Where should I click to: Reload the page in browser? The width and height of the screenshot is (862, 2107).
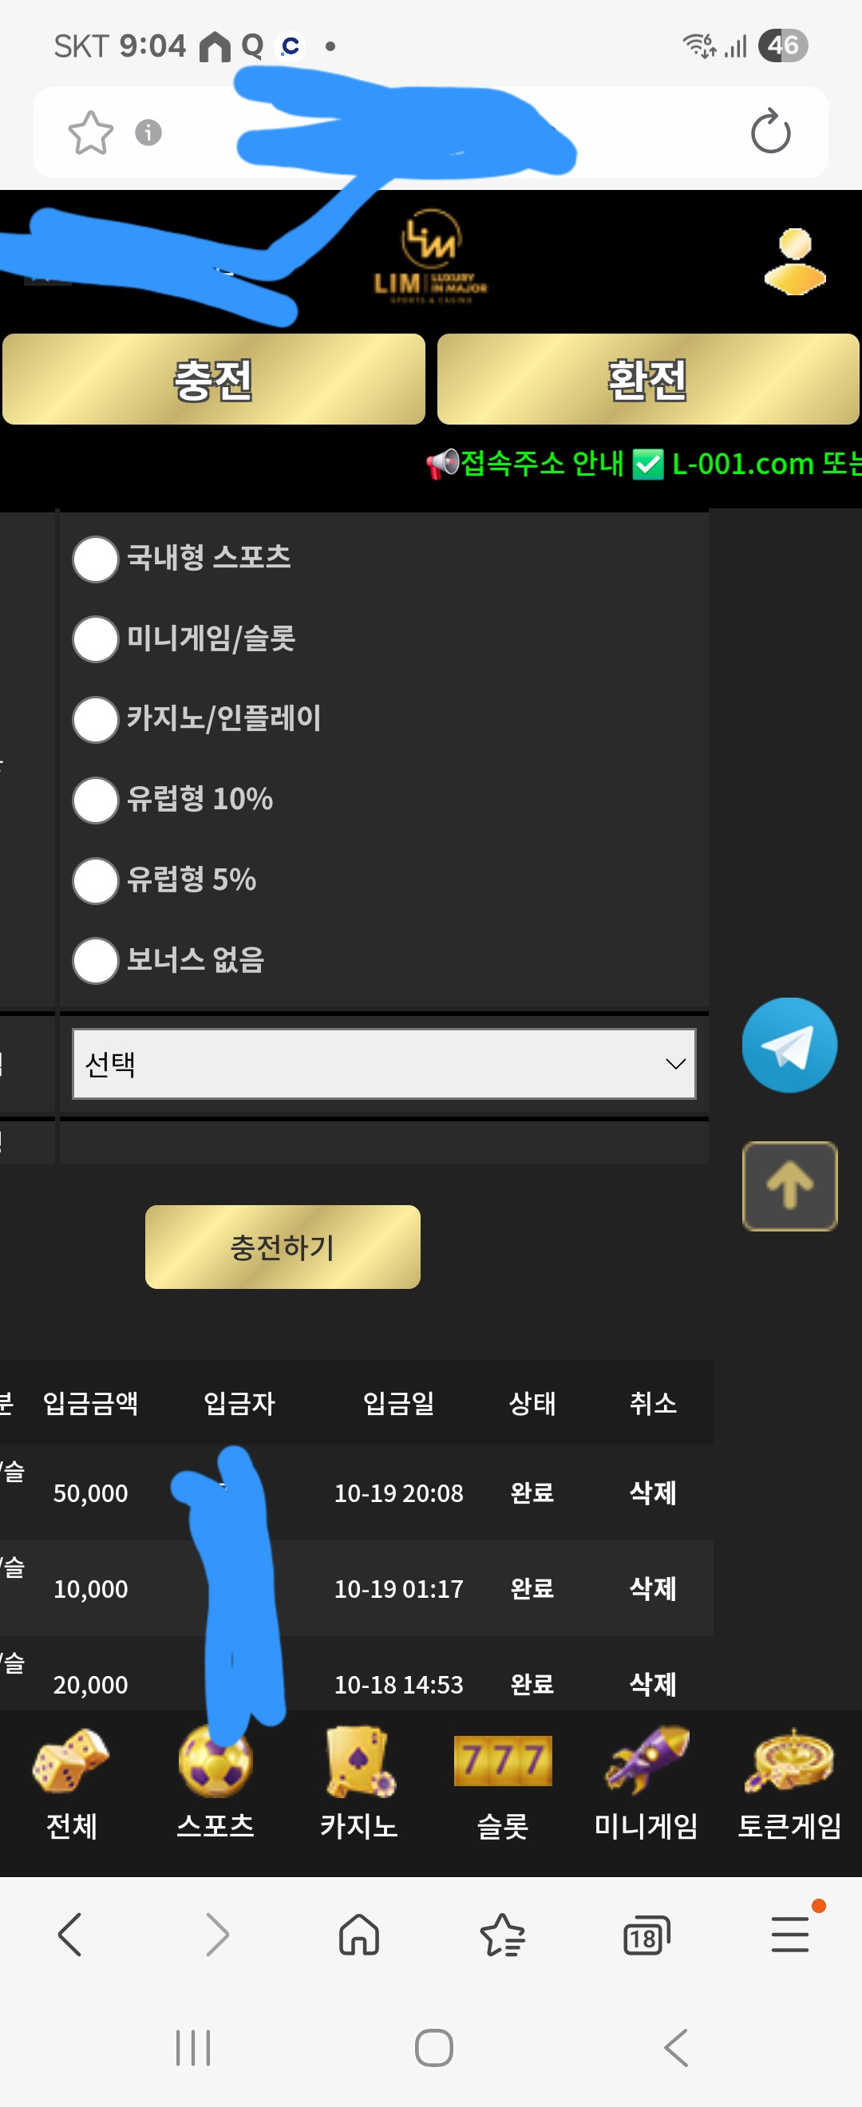tap(769, 132)
